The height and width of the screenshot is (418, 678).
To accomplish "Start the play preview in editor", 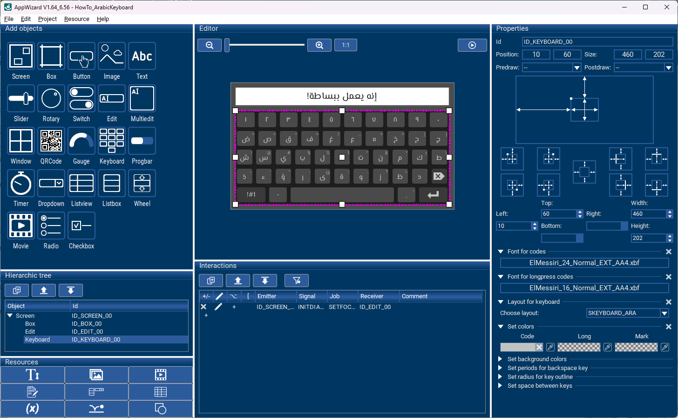I will 472,45.
